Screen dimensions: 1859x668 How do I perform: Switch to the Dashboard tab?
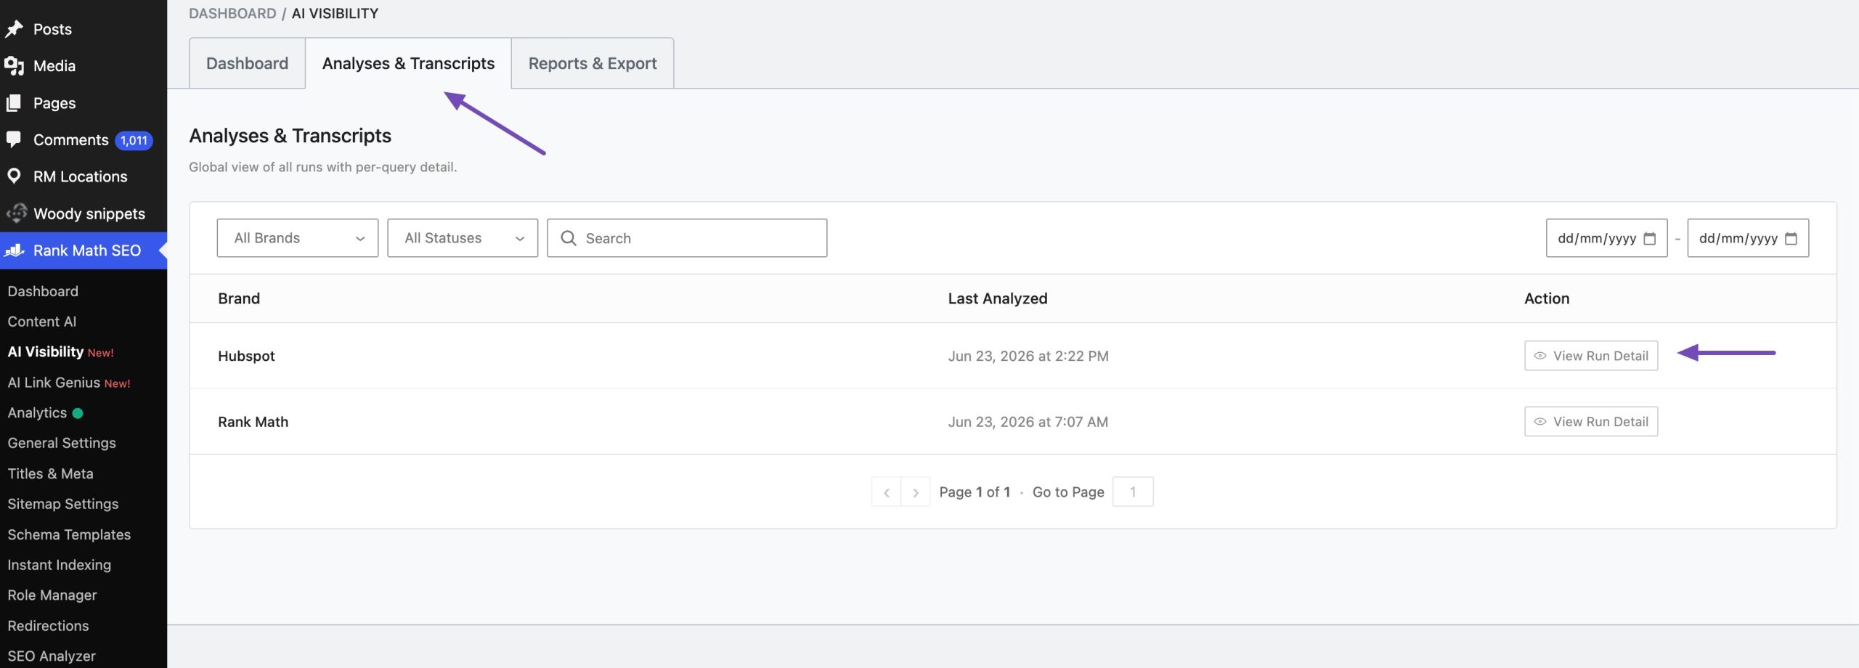click(x=247, y=63)
